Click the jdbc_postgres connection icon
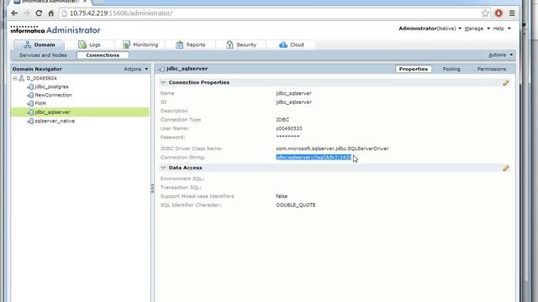 [30, 86]
